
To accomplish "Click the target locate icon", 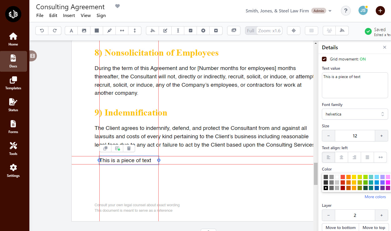I will 294,31.
